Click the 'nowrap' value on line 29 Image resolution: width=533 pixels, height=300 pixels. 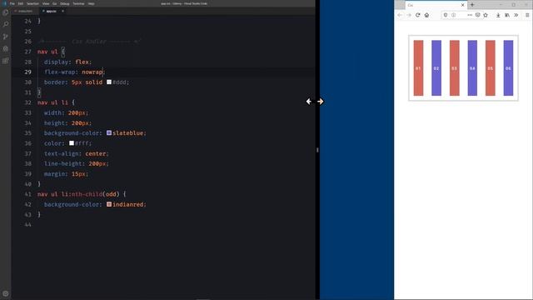coord(92,72)
